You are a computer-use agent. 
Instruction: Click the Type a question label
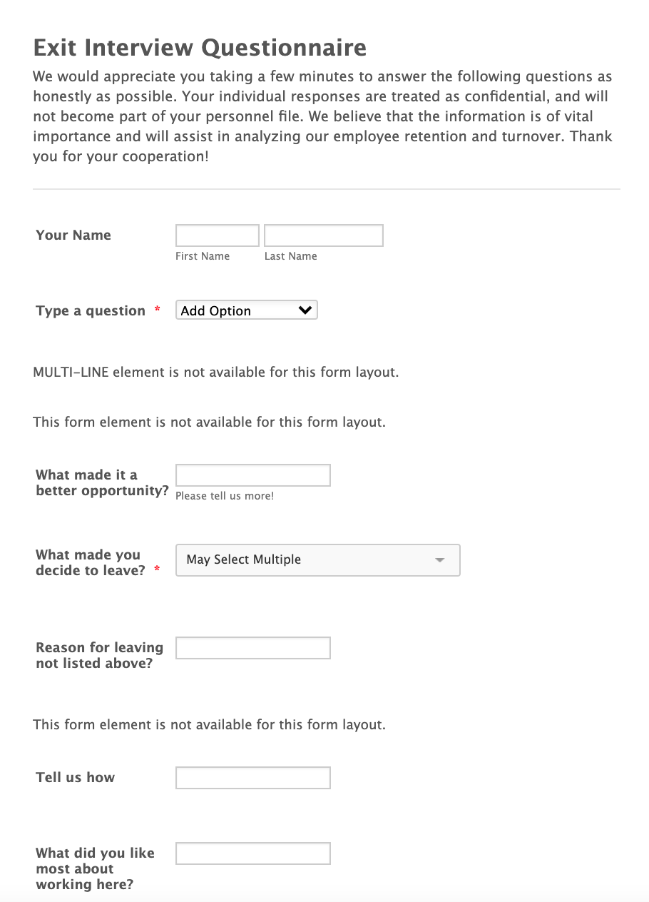pos(91,311)
